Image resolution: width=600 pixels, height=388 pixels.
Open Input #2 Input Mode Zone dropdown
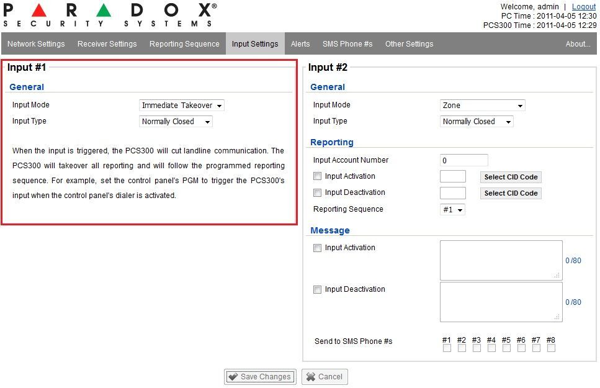click(482, 106)
